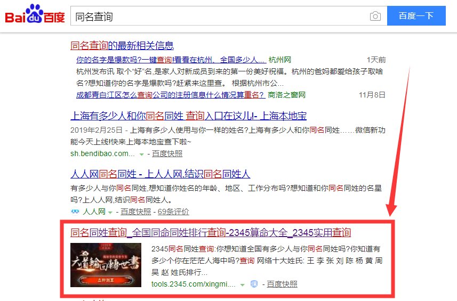
Task: Open 百度快照 for tools.2345.com result
Action: (x=282, y=284)
